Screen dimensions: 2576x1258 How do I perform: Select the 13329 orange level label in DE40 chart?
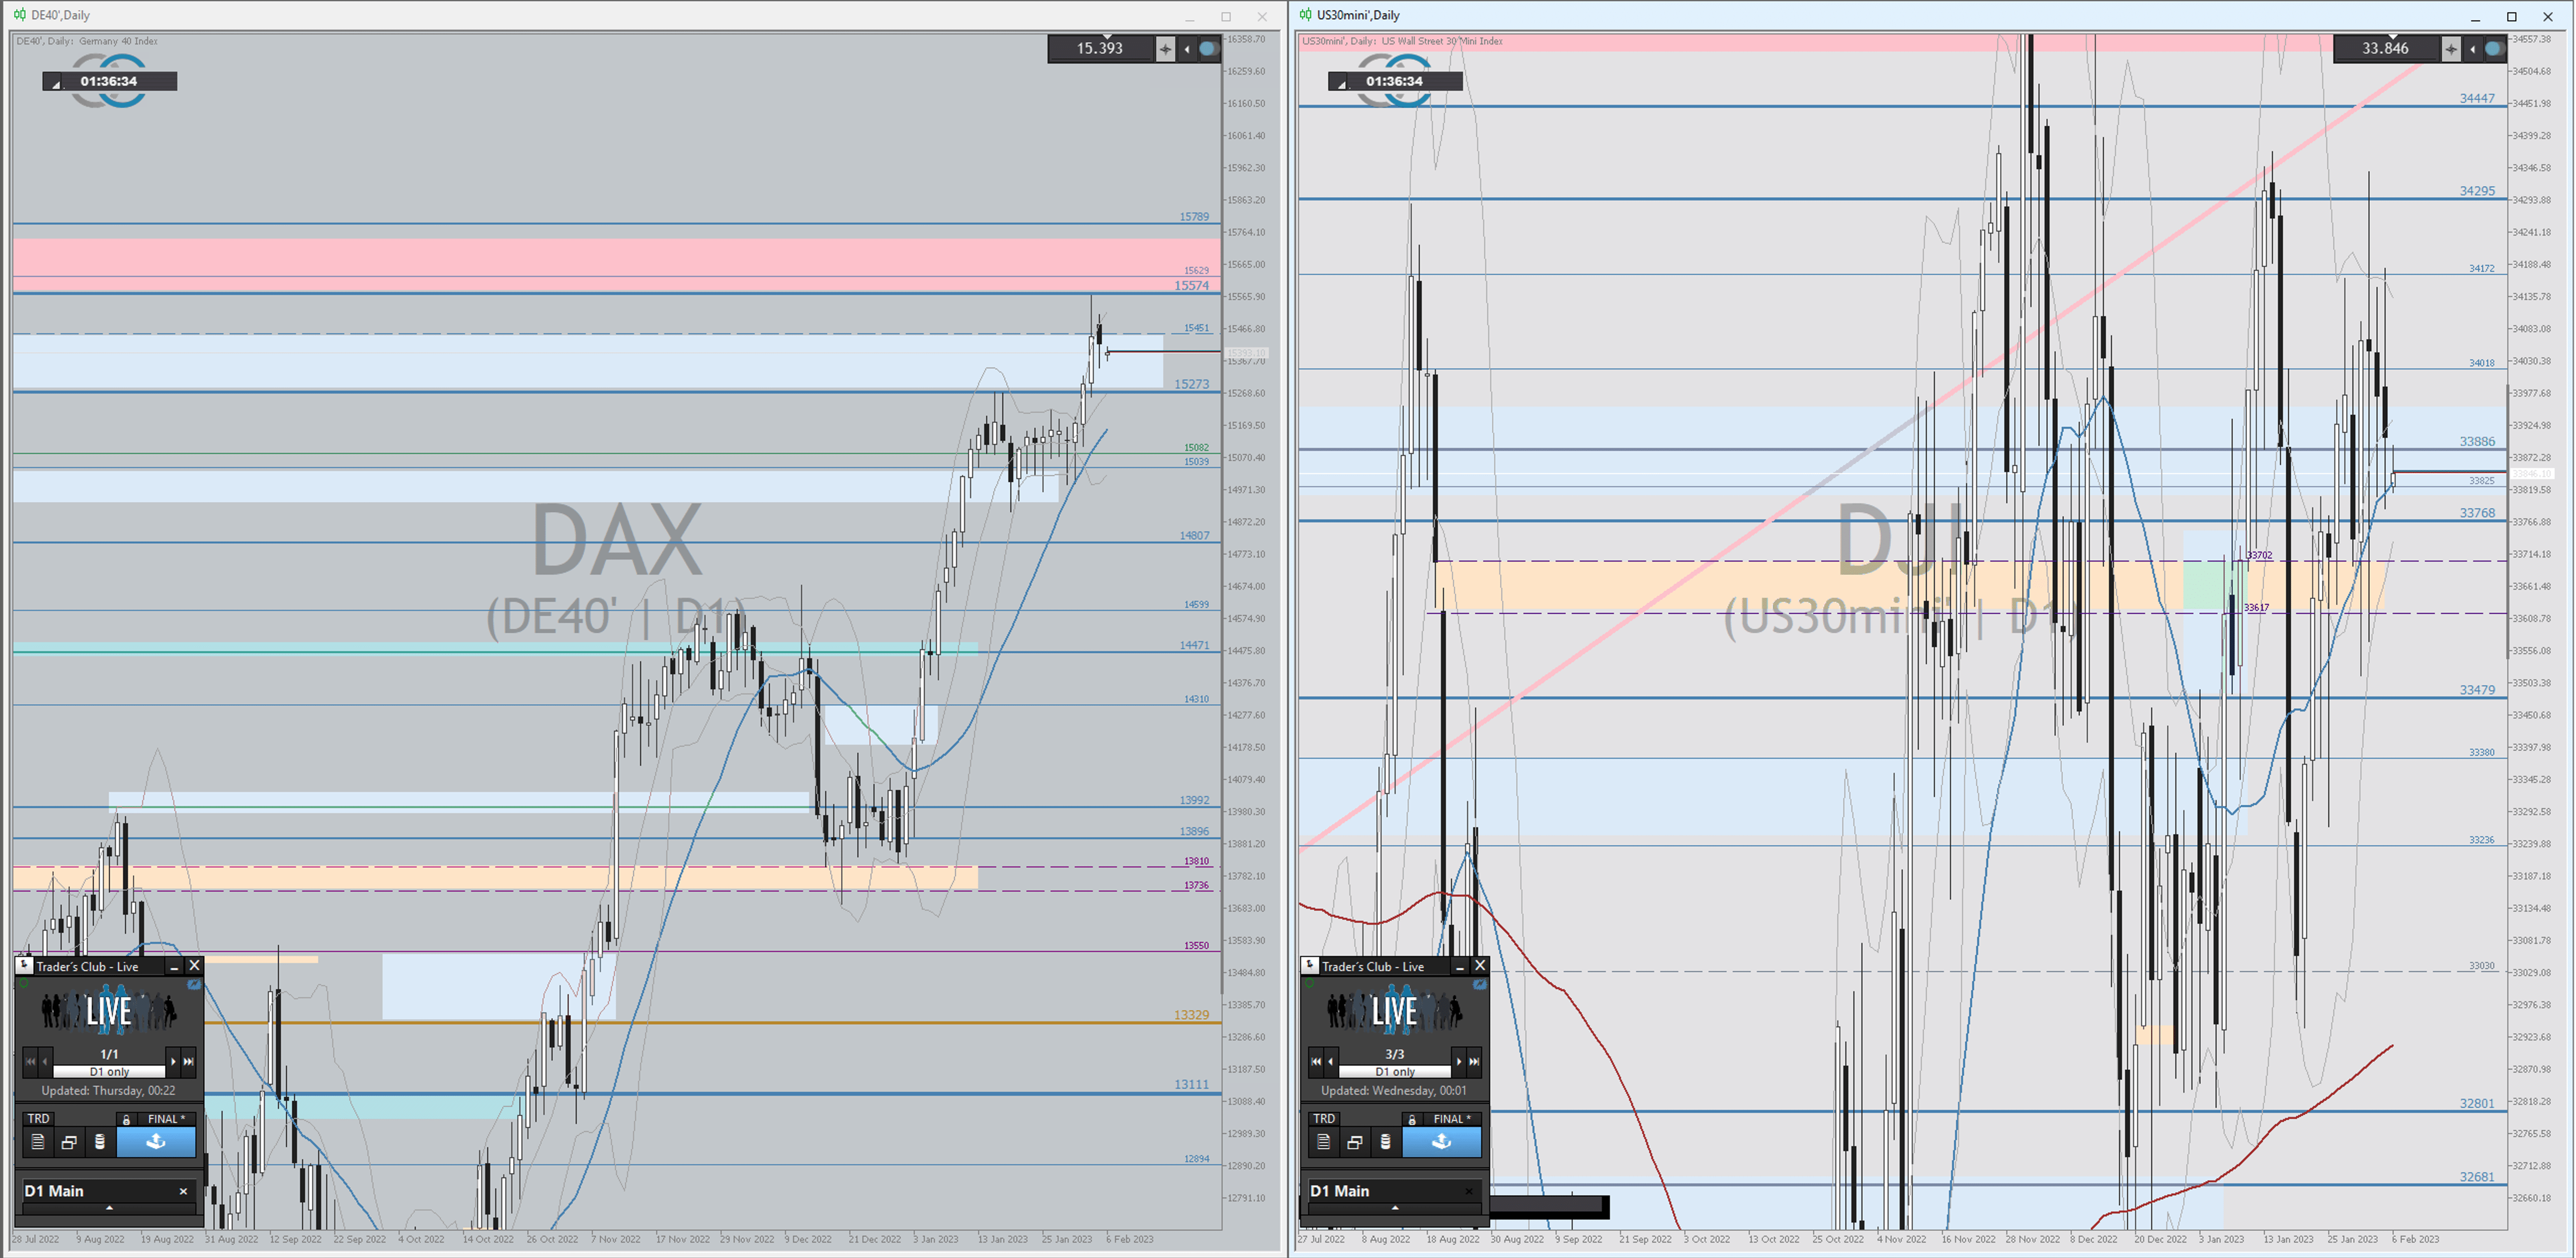(1191, 1014)
